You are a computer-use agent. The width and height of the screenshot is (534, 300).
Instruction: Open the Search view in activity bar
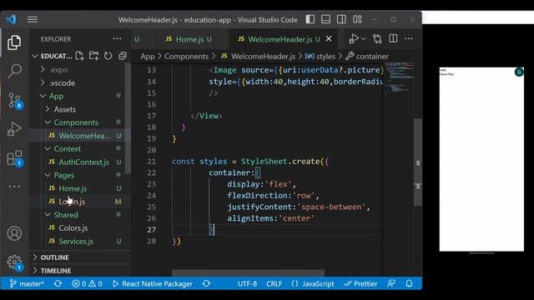(14, 71)
